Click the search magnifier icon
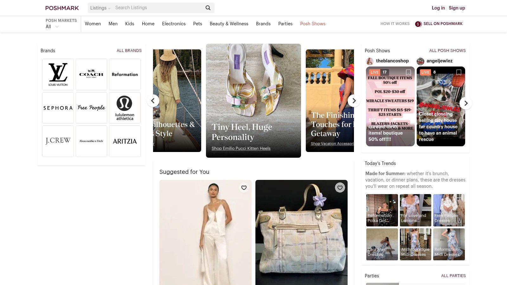Viewport: 507px width, 285px height. (x=208, y=8)
